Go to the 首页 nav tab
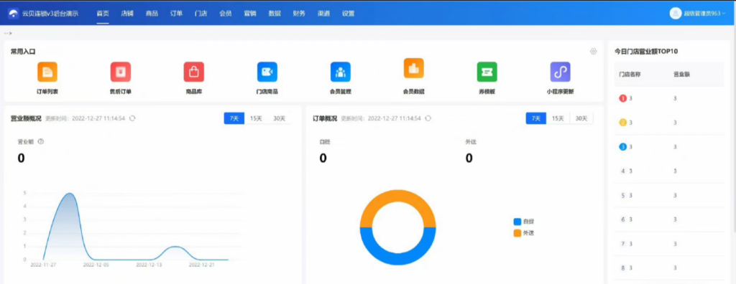 (103, 14)
